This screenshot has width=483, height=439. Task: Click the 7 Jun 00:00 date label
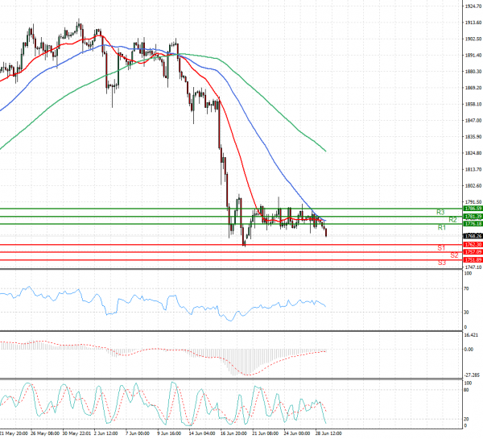tap(138, 433)
